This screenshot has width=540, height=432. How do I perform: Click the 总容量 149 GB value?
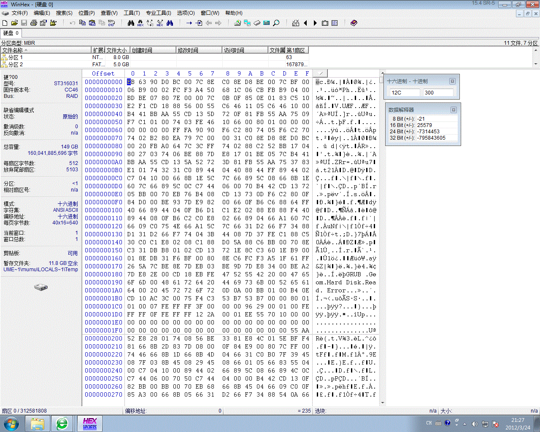coord(70,147)
